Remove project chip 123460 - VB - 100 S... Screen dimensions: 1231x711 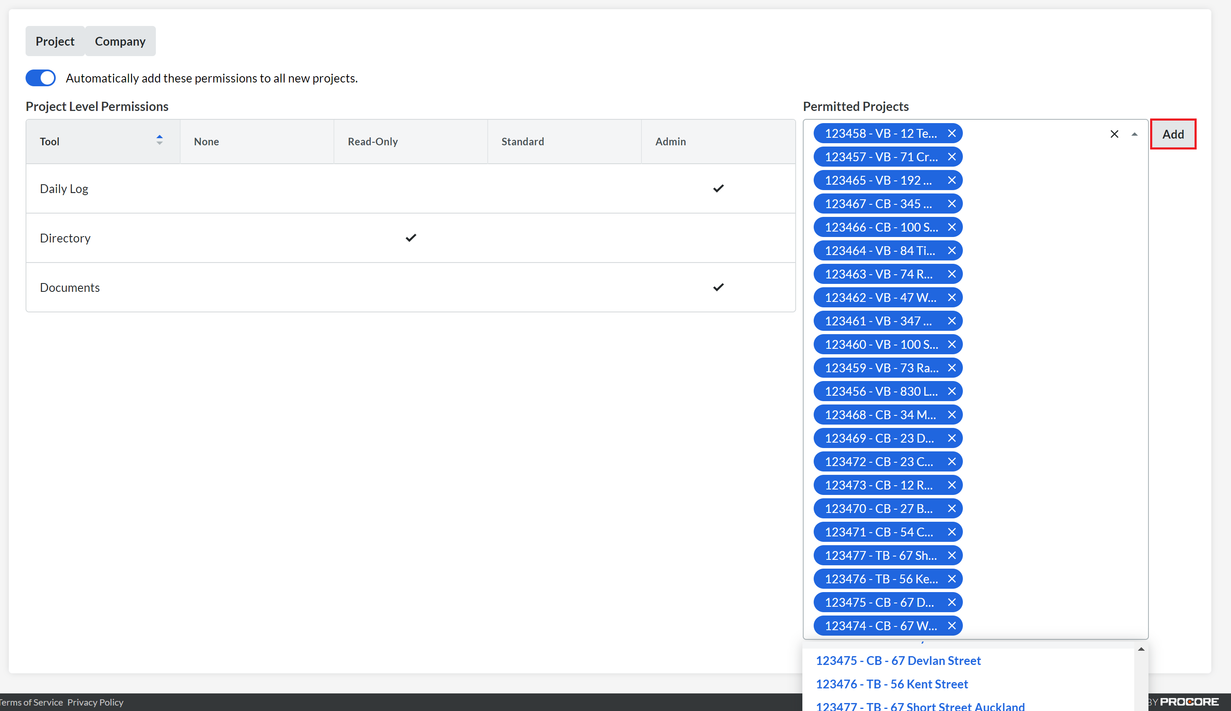(952, 344)
